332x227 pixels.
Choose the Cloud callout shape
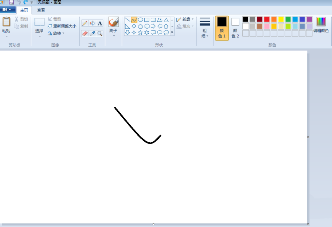click(x=166, y=32)
